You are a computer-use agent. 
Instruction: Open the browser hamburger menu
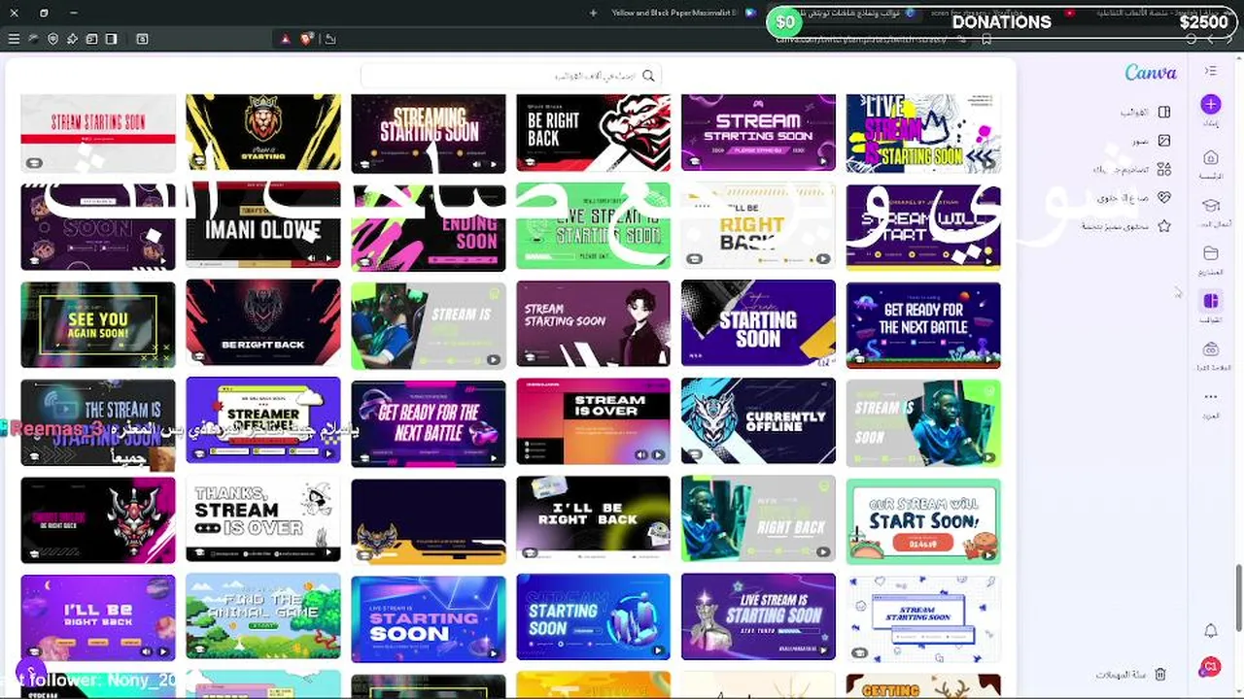[14, 39]
